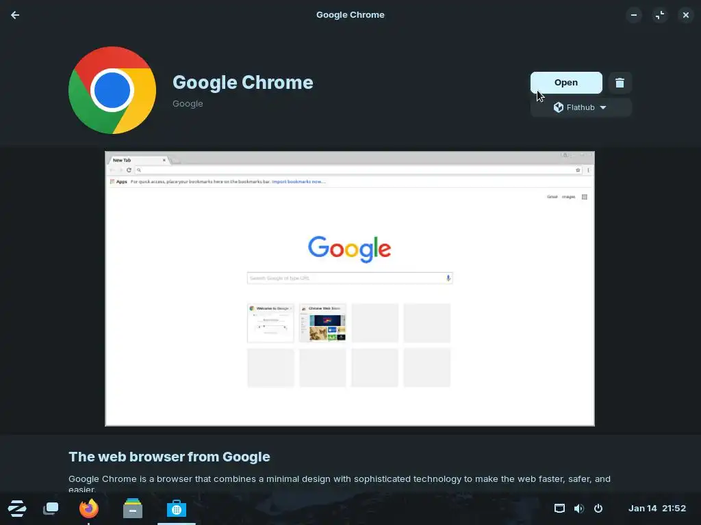View the Chrome screenshot preview

350,289
